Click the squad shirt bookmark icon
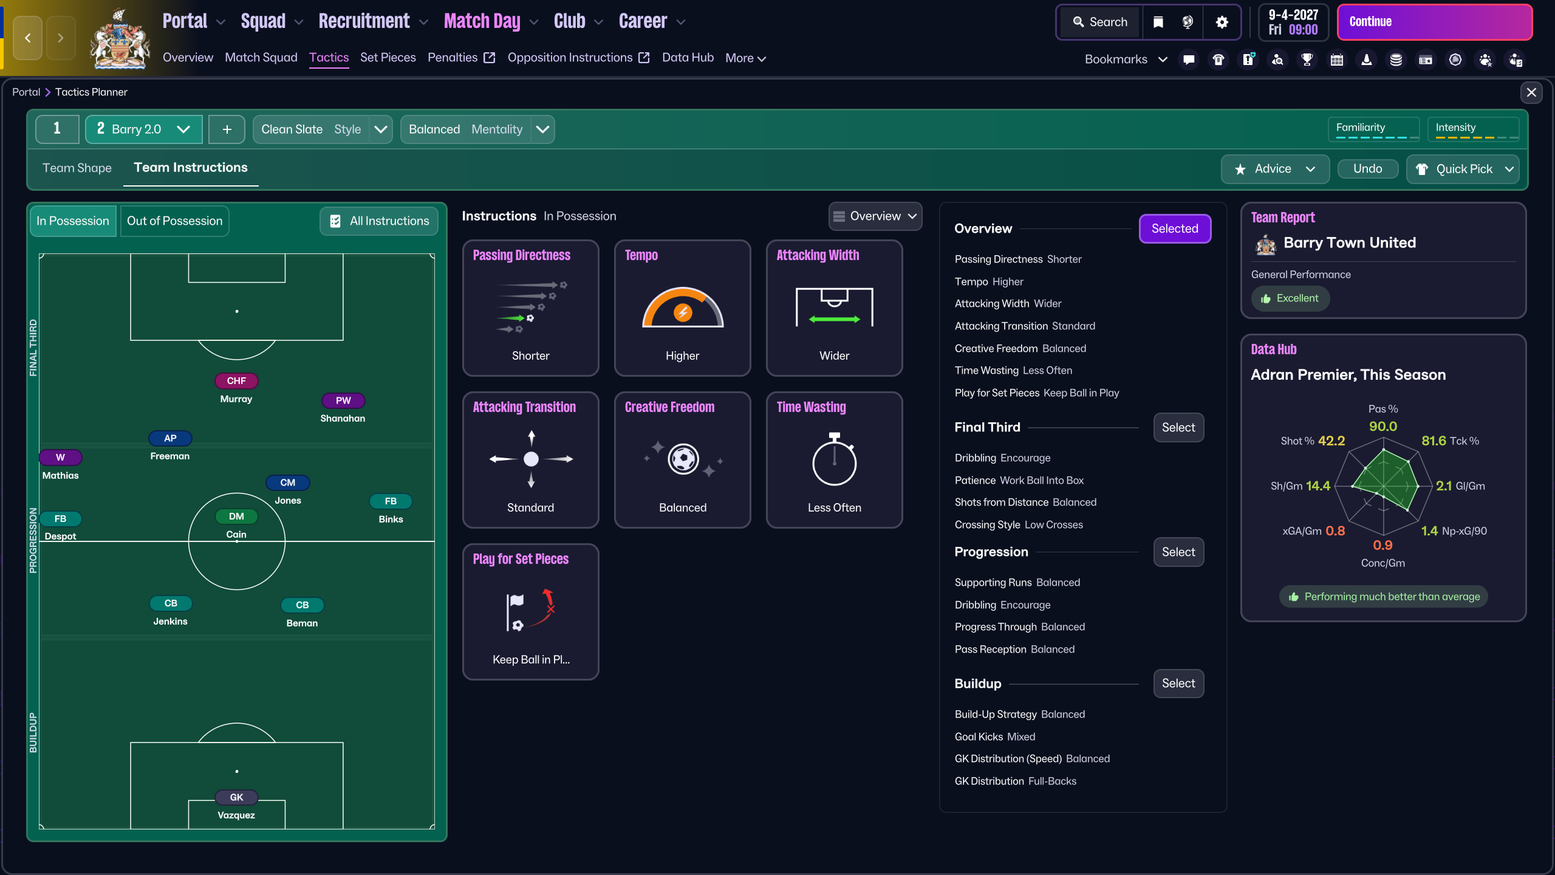Image resolution: width=1555 pixels, height=875 pixels. [x=1218, y=60]
